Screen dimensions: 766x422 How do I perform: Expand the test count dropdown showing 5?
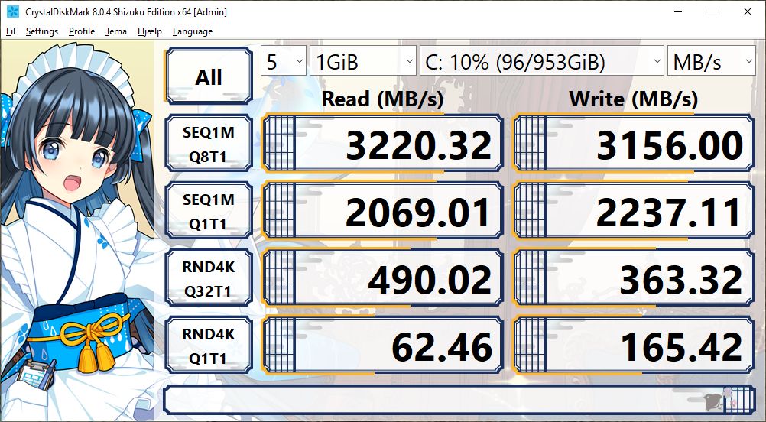(x=284, y=61)
